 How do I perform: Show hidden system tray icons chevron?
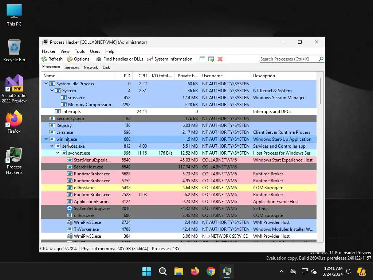(x=282, y=271)
